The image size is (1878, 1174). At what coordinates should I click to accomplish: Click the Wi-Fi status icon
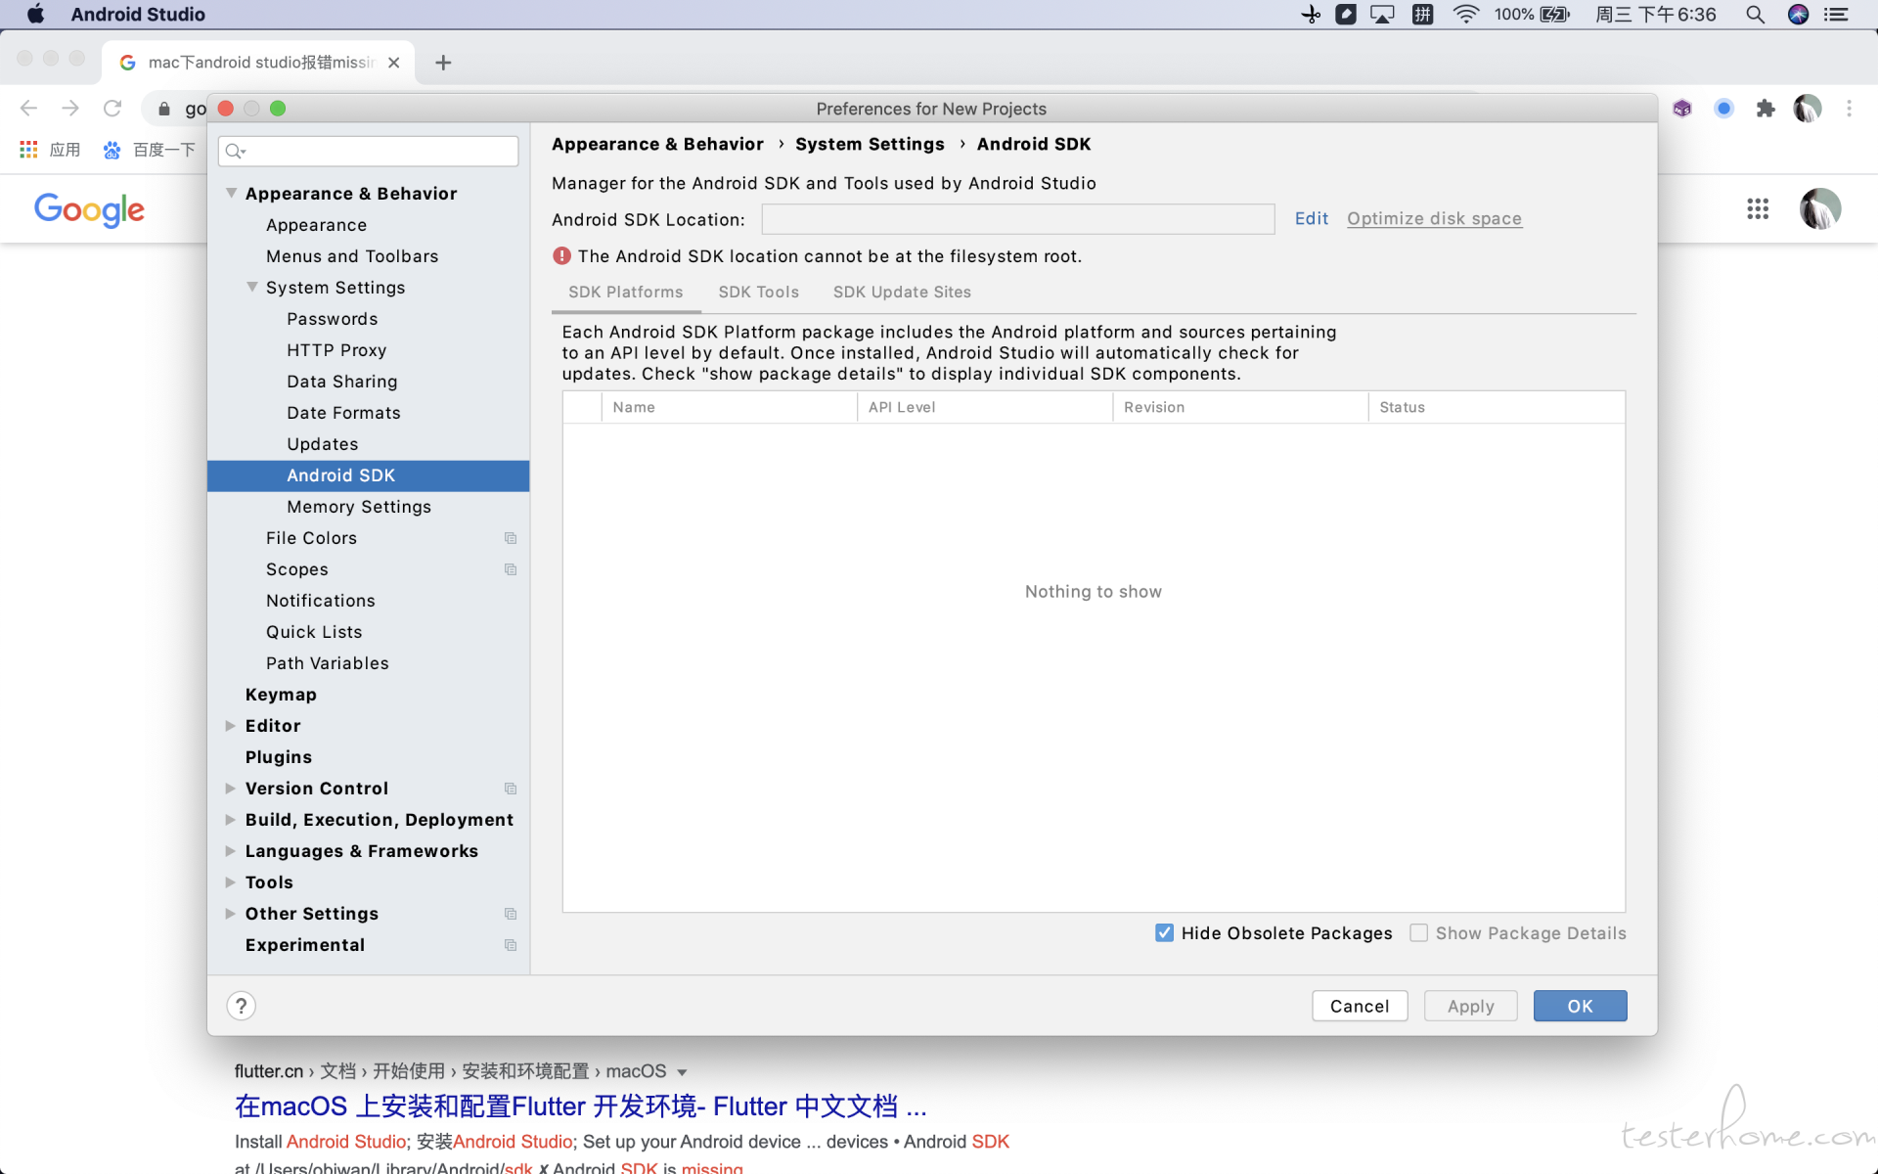coord(1465,14)
